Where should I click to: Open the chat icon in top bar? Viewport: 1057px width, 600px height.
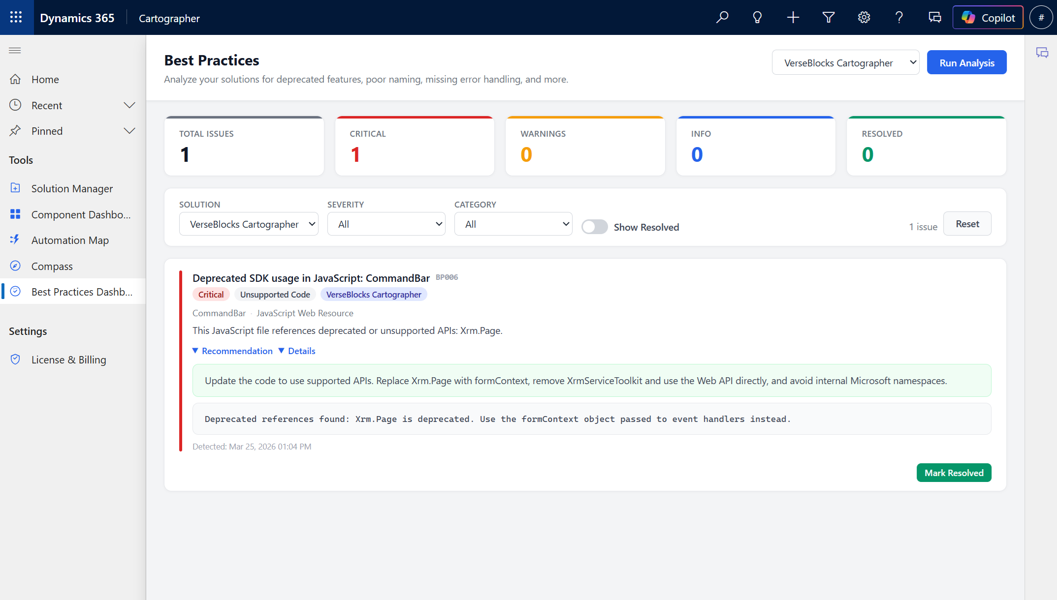click(935, 18)
